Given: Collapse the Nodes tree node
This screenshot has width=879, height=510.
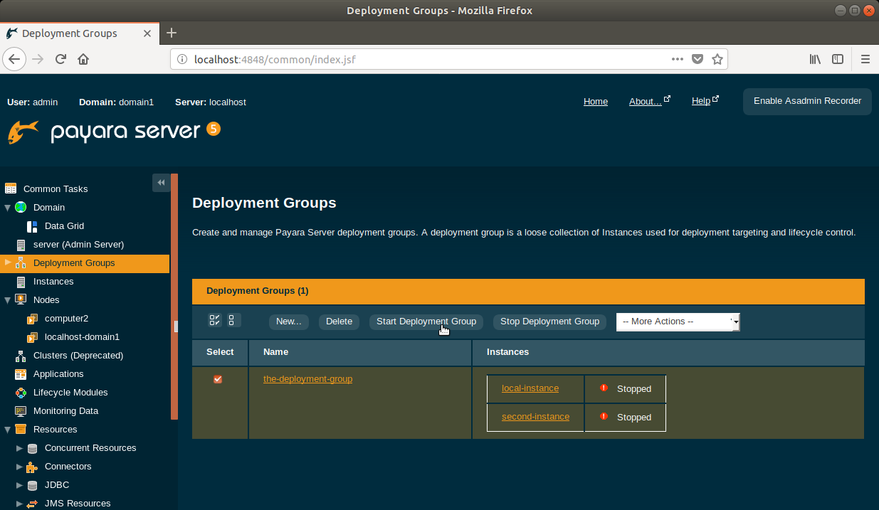Looking at the screenshot, I should [8, 300].
